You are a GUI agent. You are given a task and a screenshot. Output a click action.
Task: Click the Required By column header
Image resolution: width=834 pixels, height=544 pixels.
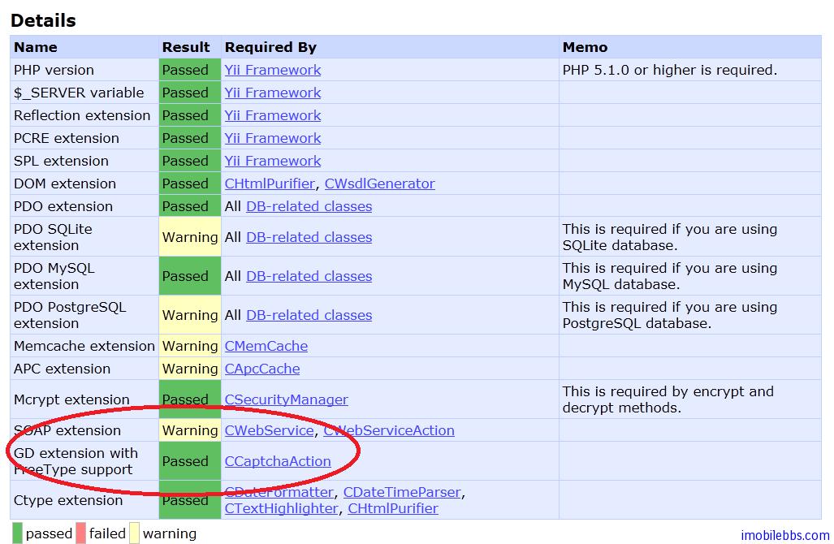pos(270,47)
